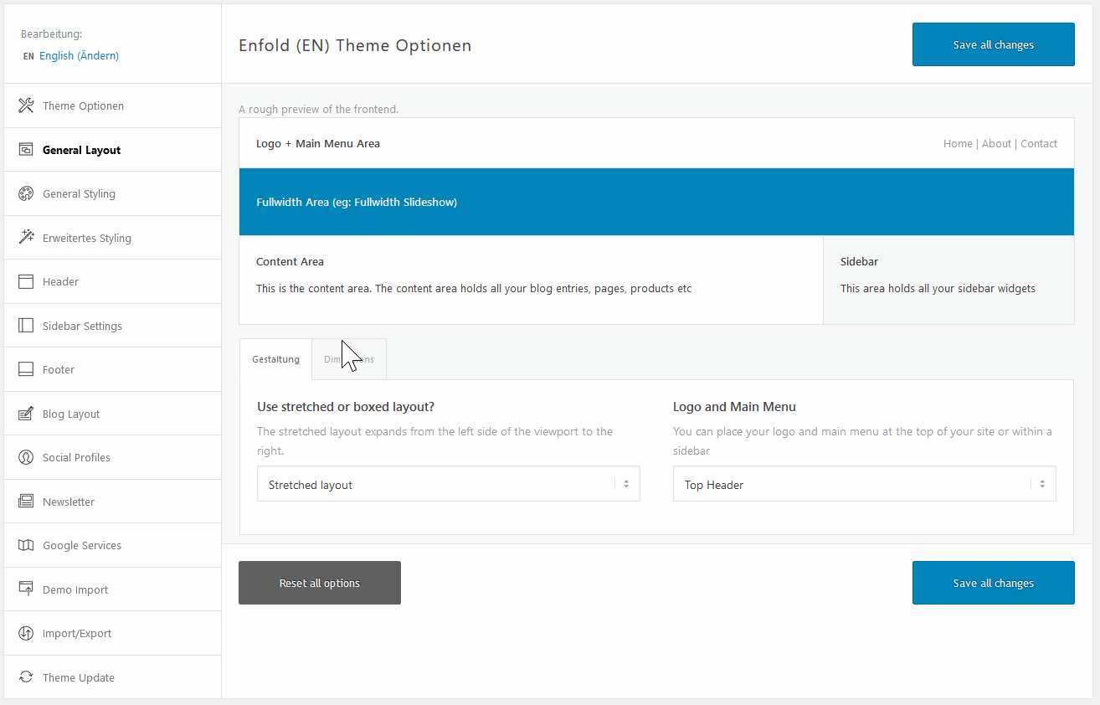1100x705 pixels.
Task: Click the Erweitertes Styling magic wand icon
Action: (26, 238)
